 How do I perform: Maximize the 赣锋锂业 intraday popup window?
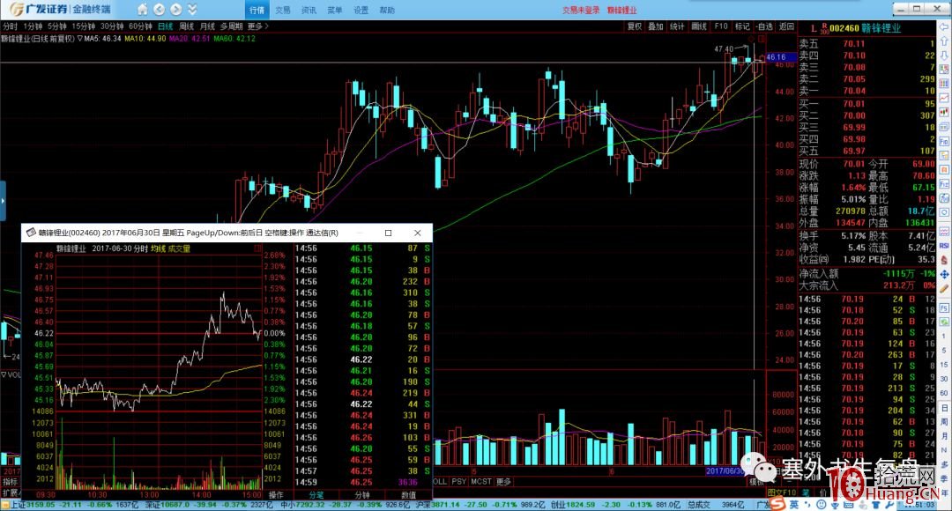(389, 233)
